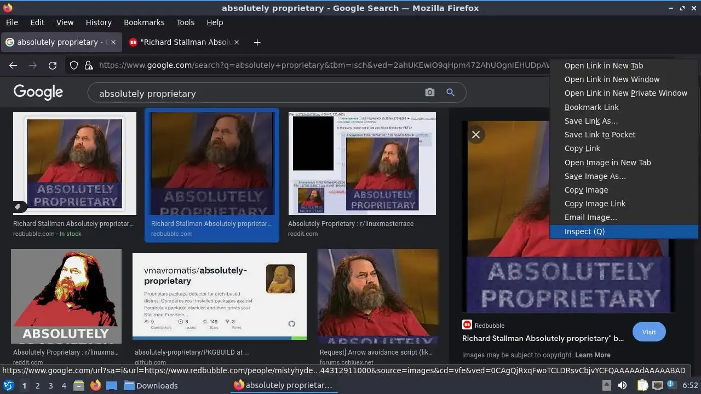701x394 pixels.
Task: Open the Edit menu
Action: coord(37,22)
